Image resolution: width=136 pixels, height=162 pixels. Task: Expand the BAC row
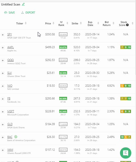pos(3,137)
